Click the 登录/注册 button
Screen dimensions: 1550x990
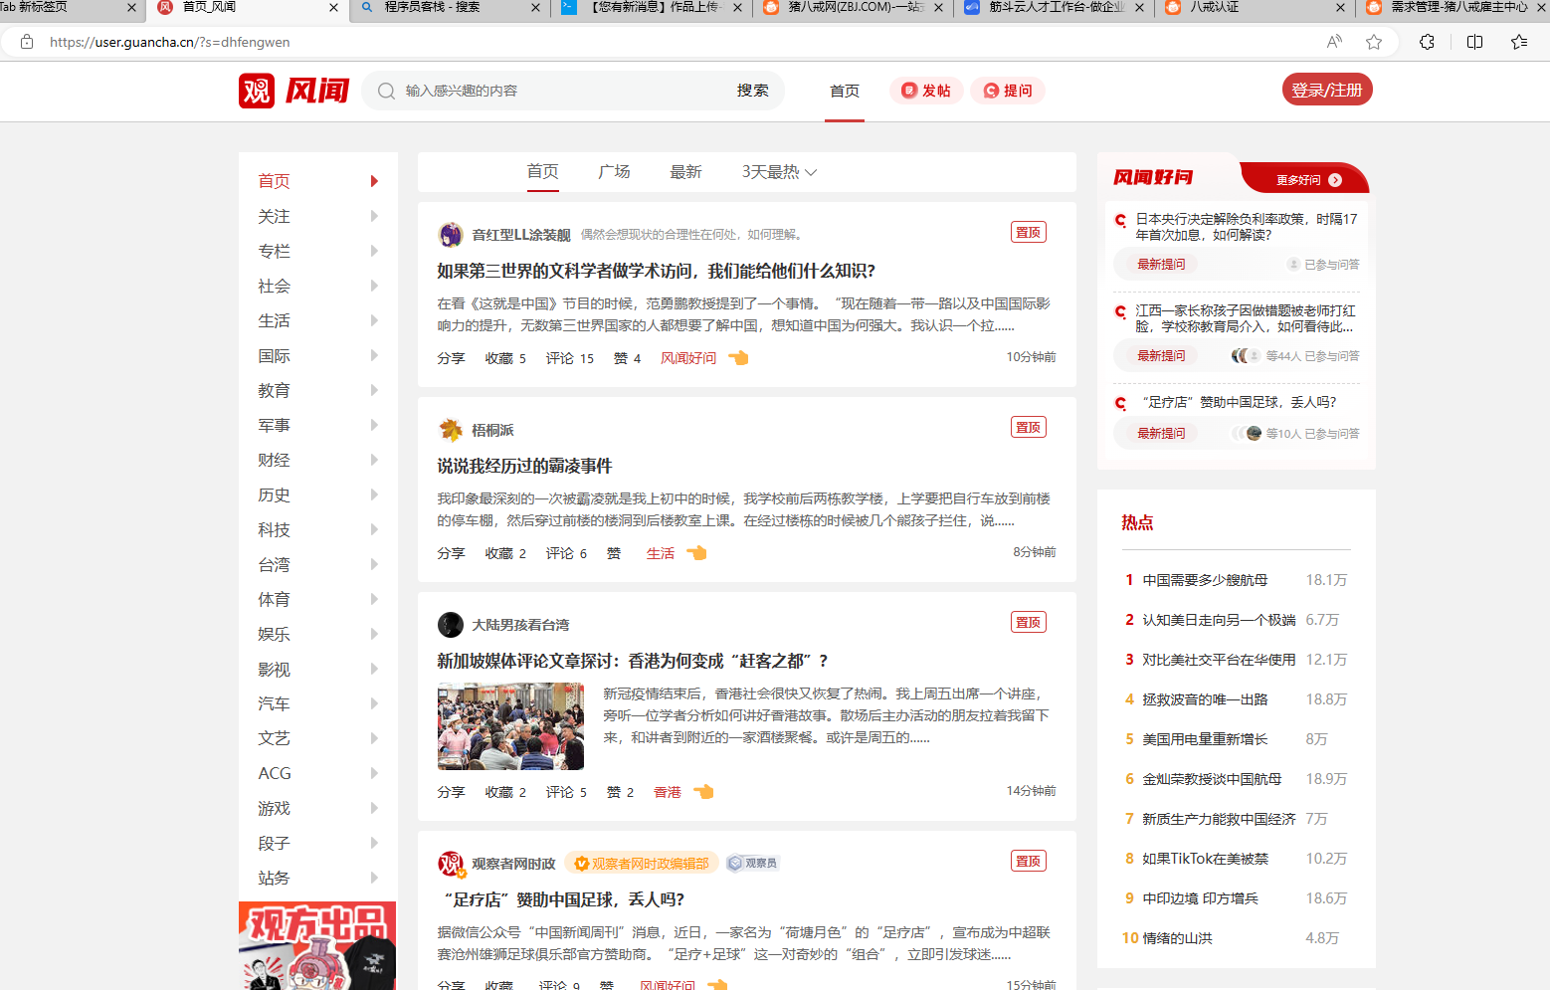[x=1327, y=90]
